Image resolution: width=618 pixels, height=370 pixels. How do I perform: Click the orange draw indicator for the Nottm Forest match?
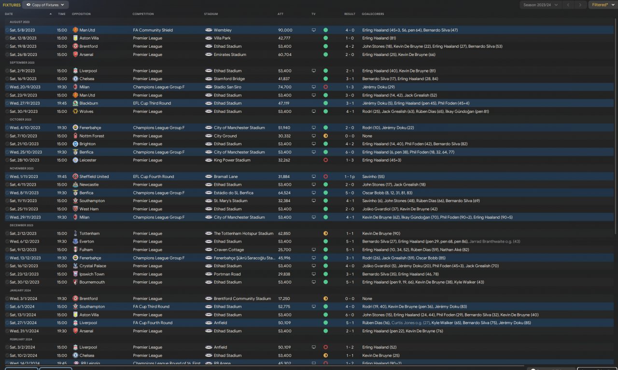[325, 136]
